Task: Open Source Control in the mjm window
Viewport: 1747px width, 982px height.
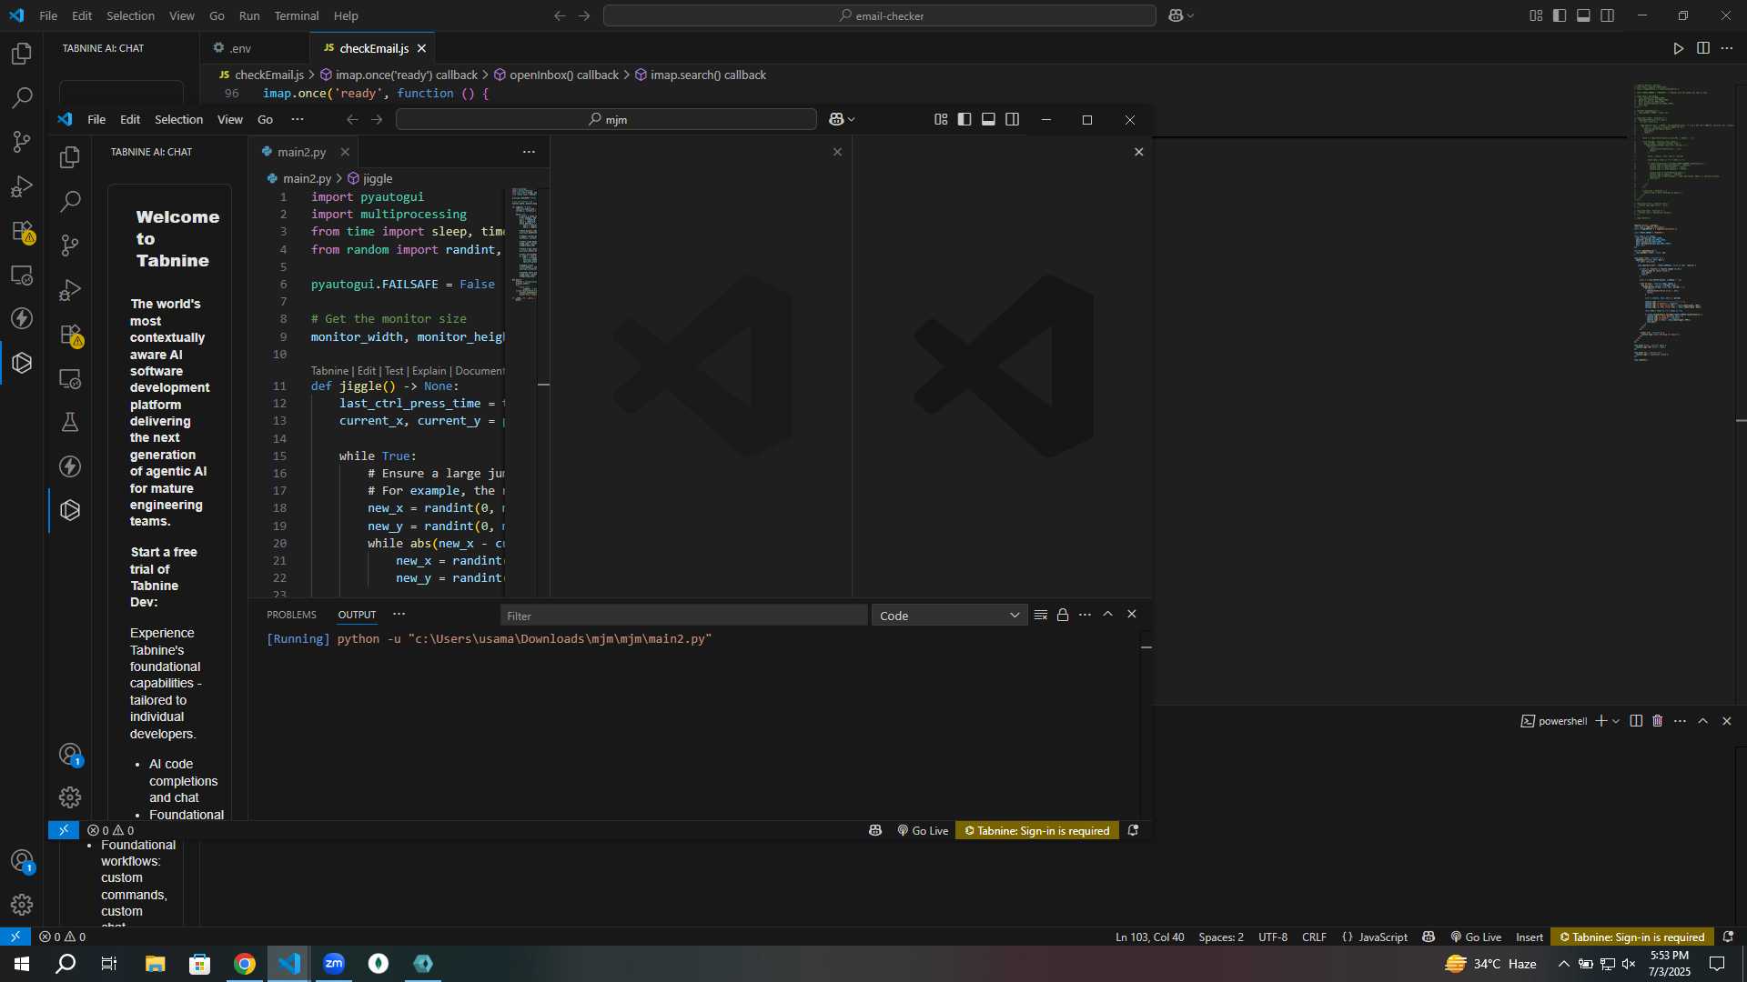Action: pos(70,245)
